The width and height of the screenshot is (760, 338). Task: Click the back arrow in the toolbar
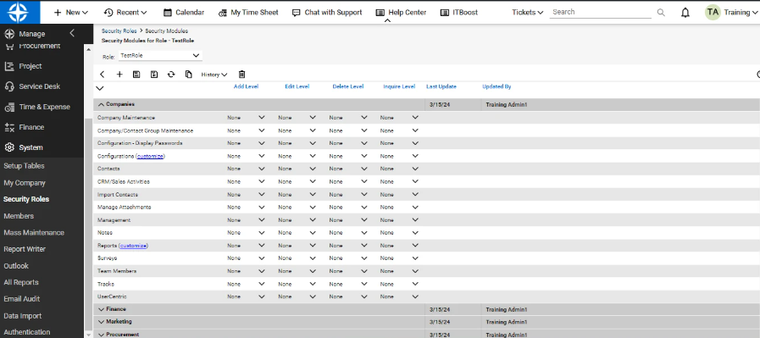coord(103,75)
